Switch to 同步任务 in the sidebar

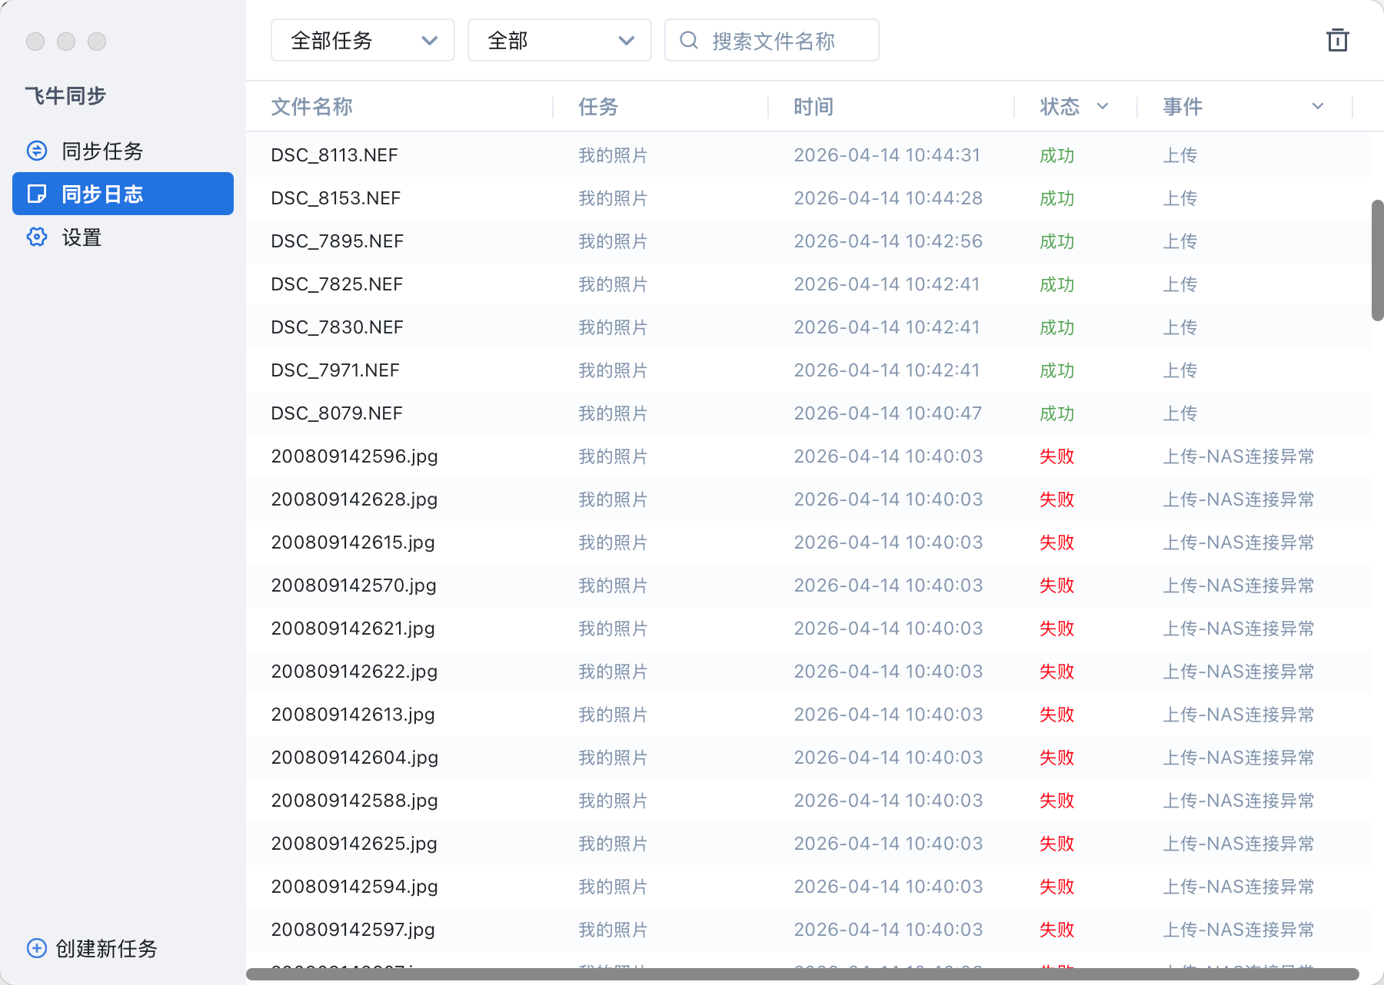(x=101, y=151)
